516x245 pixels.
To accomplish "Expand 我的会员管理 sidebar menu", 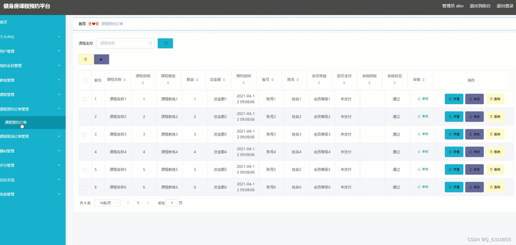I will click(x=33, y=66).
